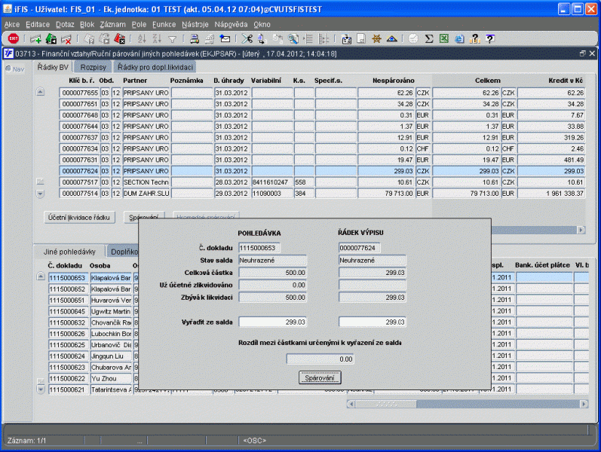The width and height of the screenshot is (601, 452).
Task: Switch to the Rozpisy tab
Action: pyautogui.click(x=94, y=67)
